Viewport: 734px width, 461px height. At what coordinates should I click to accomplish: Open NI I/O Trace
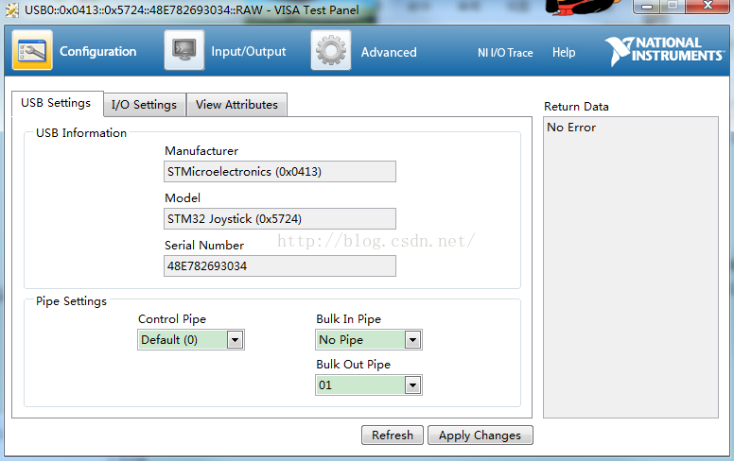click(x=505, y=53)
